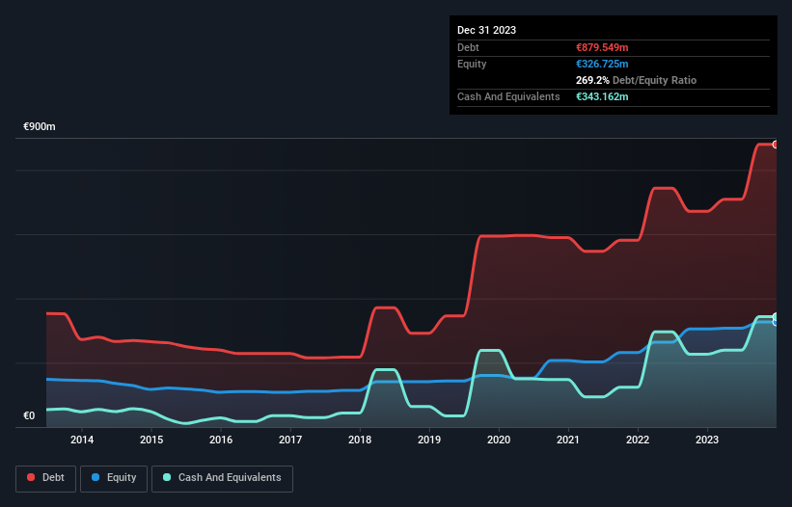The width and height of the screenshot is (792, 507).
Task: Click the 2022 x-axis label
Action: tap(638, 440)
